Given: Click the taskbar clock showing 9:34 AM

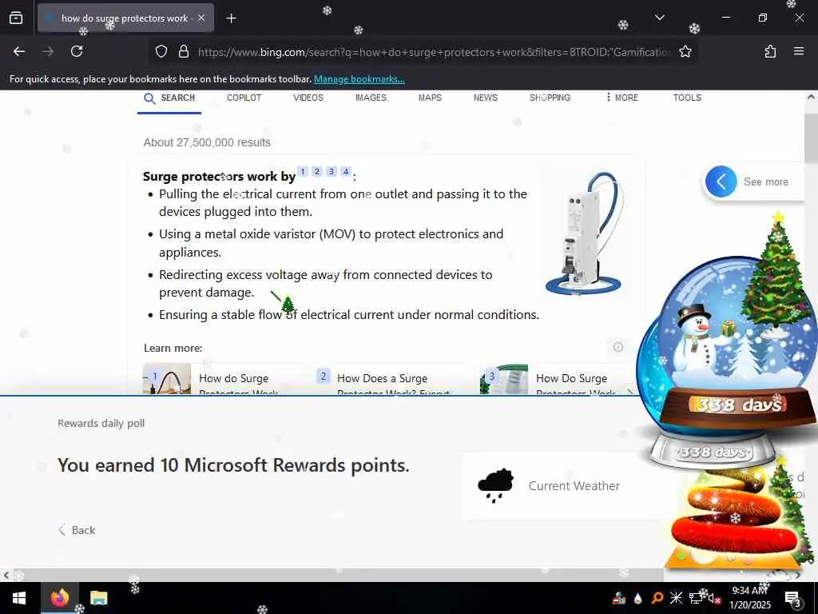Looking at the screenshot, I should click(x=749, y=598).
